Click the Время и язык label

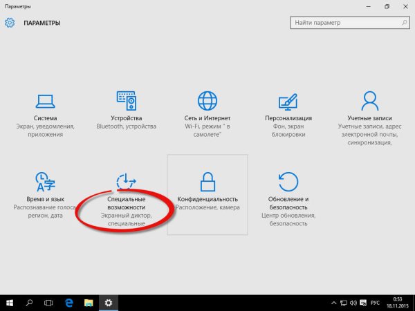[45, 199]
